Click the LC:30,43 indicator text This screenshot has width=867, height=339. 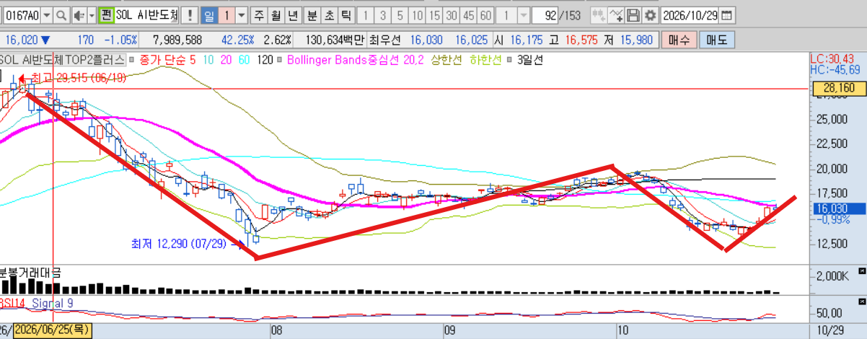point(833,58)
